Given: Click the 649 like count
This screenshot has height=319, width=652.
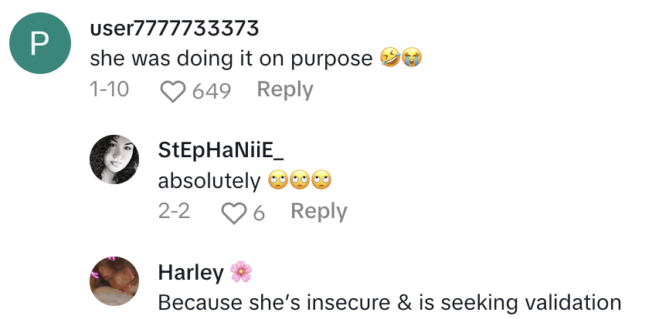Looking at the screenshot, I should [211, 91].
